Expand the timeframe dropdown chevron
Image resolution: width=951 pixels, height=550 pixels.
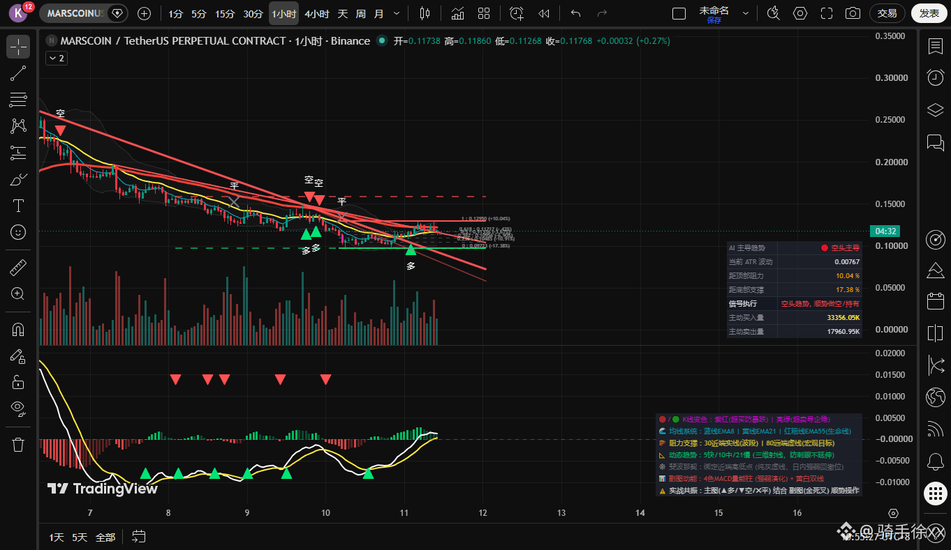click(397, 13)
